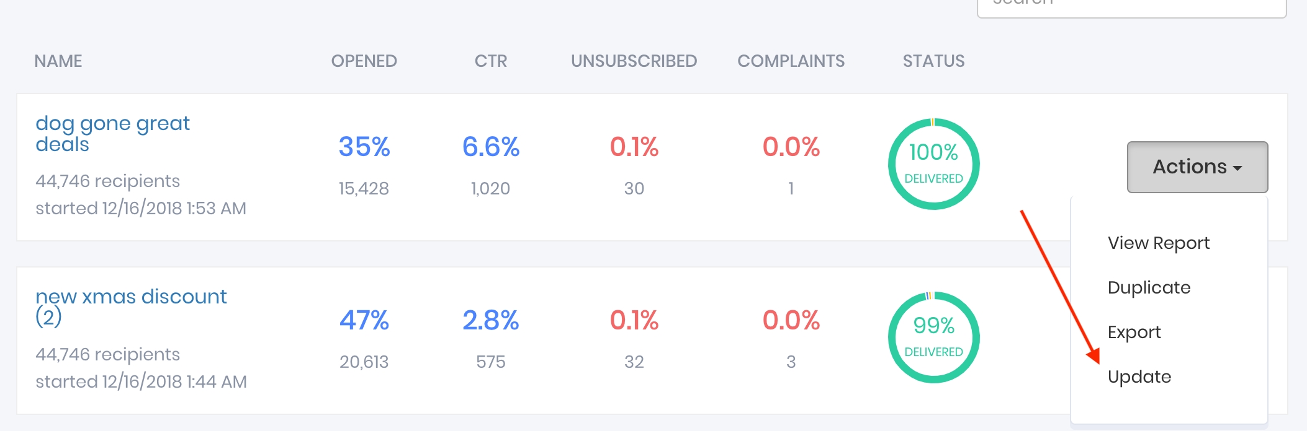Screen dimensions: 1307x431
Task: Open the Actions dropdown button
Action: tap(1197, 167)
